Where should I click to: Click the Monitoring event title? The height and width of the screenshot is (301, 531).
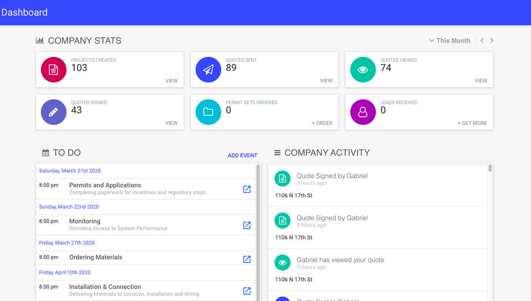coord(85,221)
